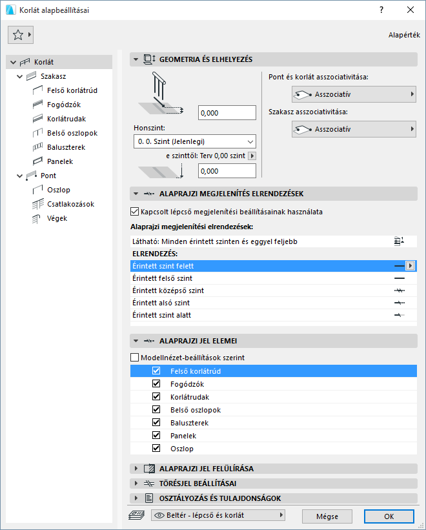Open Végek tree item
This screenshot has width=426, height=530.
point(57,218)
